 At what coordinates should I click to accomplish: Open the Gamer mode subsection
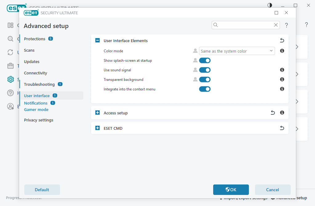[x=36, y=110]
